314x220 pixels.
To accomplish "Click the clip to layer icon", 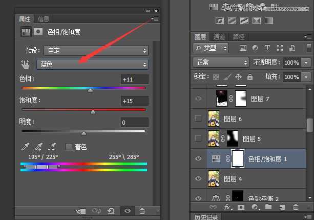I will [x=81, y=211].
